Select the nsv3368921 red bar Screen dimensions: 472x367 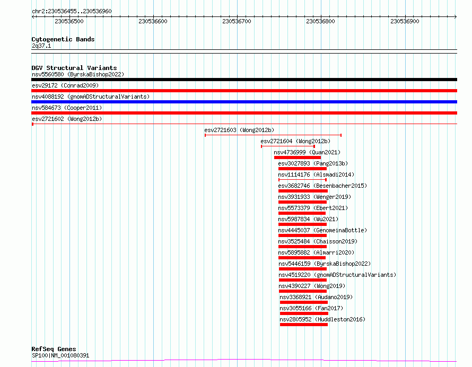(x=304, y=302)
